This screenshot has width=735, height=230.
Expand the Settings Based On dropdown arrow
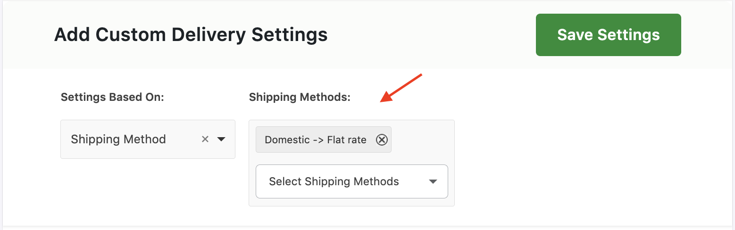[221, 139]
